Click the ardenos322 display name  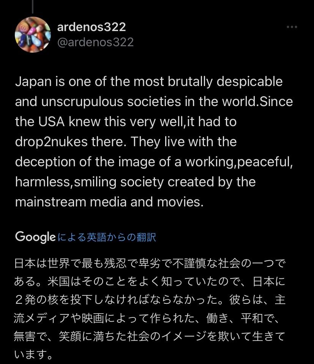pos(92,27)
